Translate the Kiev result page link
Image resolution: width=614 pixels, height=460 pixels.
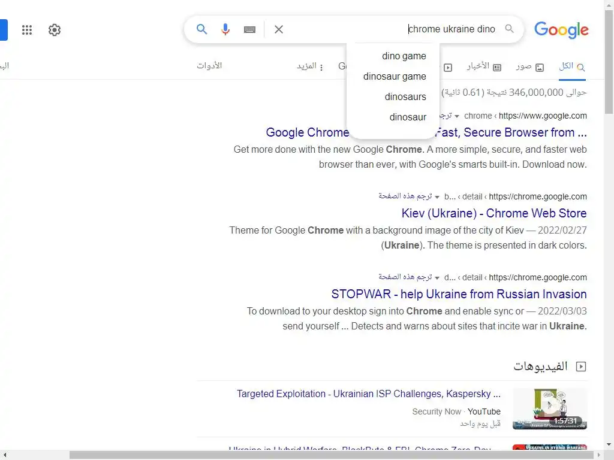405,196
